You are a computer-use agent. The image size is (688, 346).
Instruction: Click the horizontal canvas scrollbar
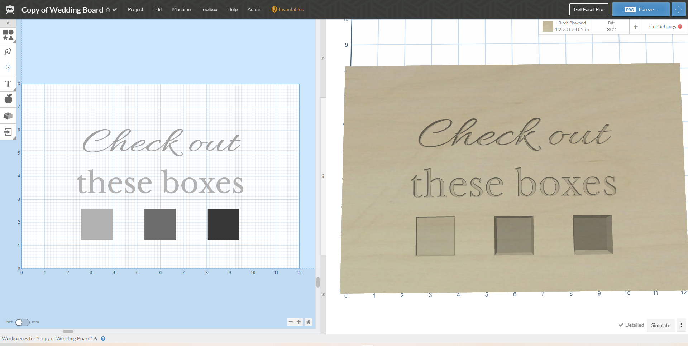68,331
